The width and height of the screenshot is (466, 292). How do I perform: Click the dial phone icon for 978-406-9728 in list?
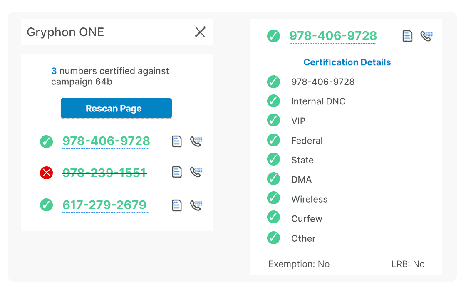(x=196, y=141)
